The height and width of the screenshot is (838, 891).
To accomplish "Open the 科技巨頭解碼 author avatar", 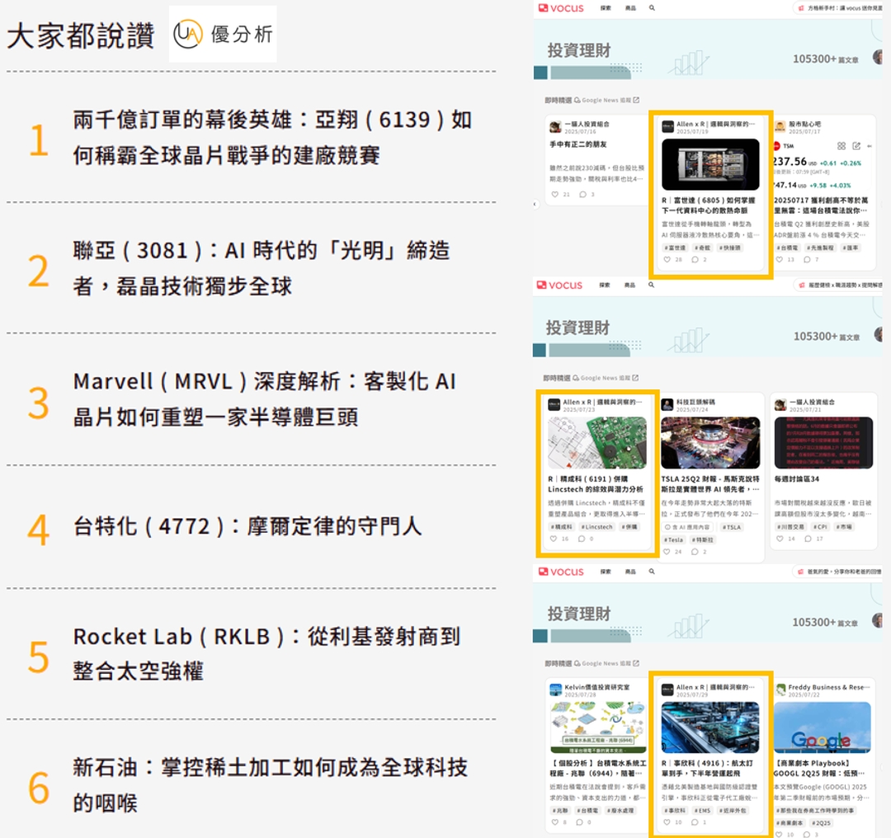I will 667,404.
